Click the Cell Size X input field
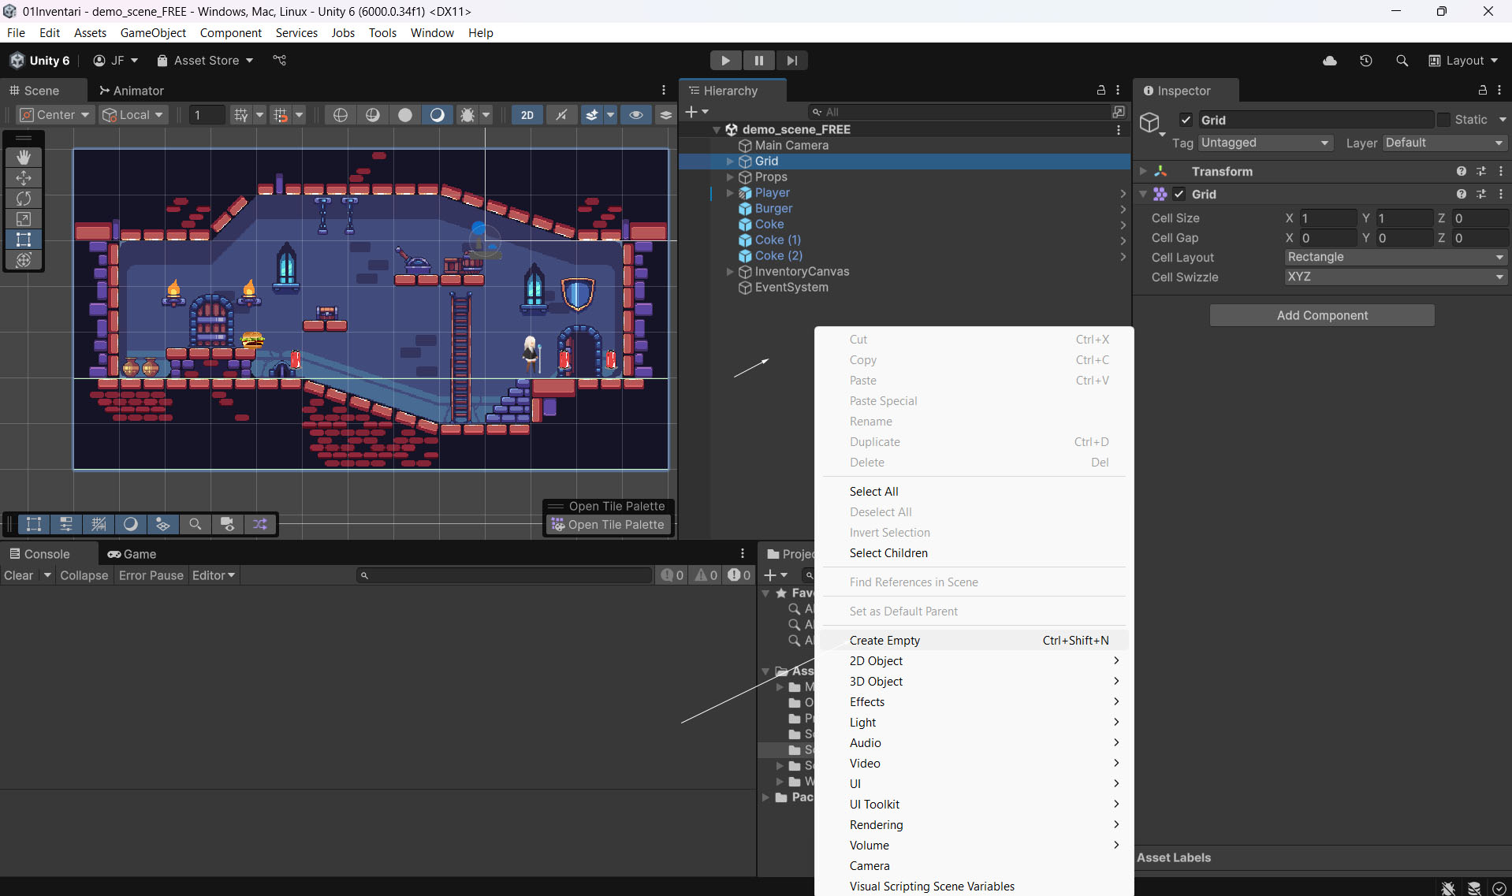This screenshot has height=896, width=1512. [1328, 218]
